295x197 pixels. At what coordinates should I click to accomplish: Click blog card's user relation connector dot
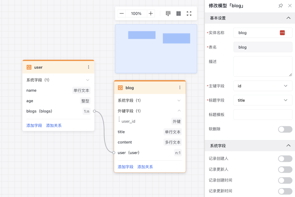(x=114, y=153)
